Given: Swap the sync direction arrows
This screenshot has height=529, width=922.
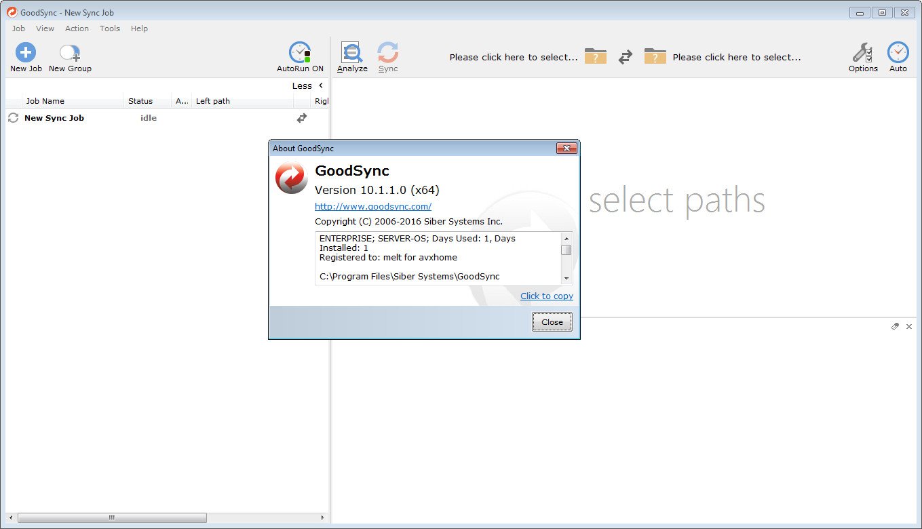Looking at the screenshot, I should click(x=625, y=58).
